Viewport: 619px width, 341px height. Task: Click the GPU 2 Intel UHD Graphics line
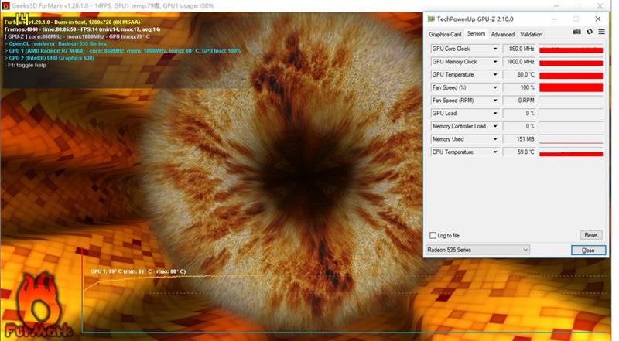click(50, 58)
